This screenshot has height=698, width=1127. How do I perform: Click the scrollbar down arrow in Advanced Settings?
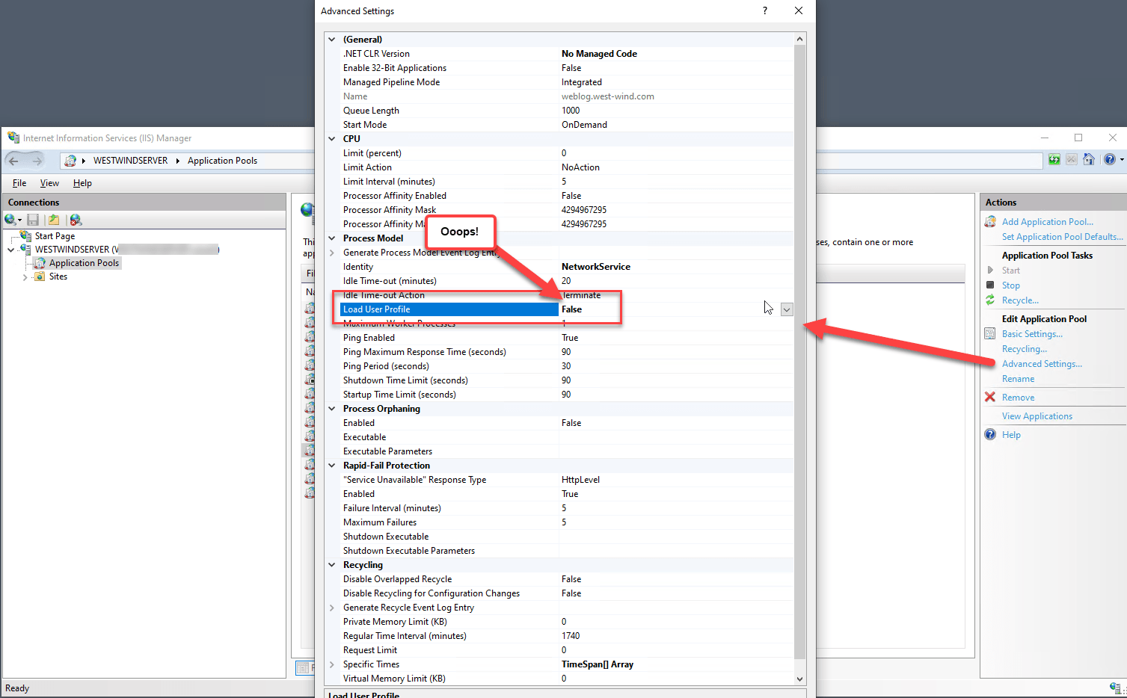799,679
